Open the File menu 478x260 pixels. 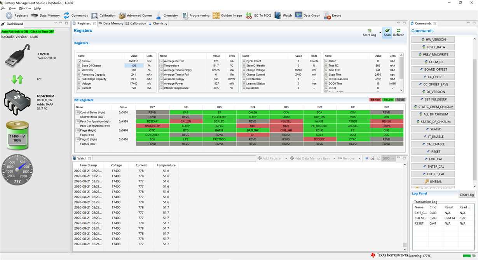[x=3, y=8]
